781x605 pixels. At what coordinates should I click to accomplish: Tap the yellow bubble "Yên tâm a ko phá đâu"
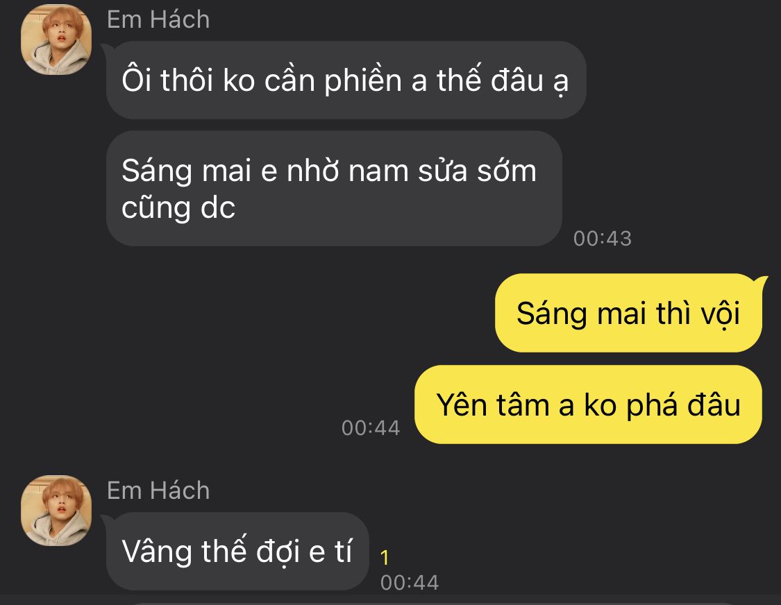pyautogui.click(x=588, y=404)
